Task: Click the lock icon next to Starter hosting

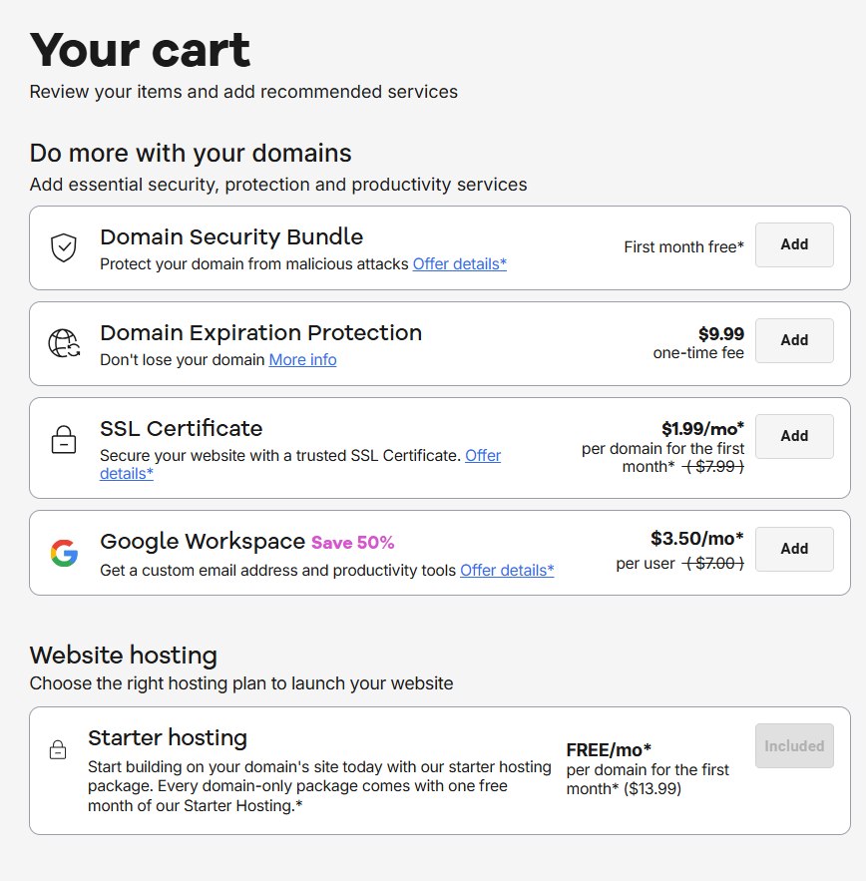Action: point(58,749)
